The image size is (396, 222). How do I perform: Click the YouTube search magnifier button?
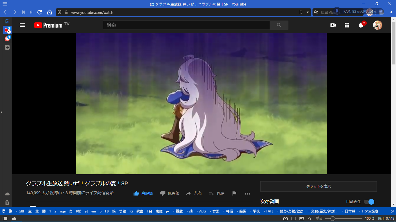(279, 25)
